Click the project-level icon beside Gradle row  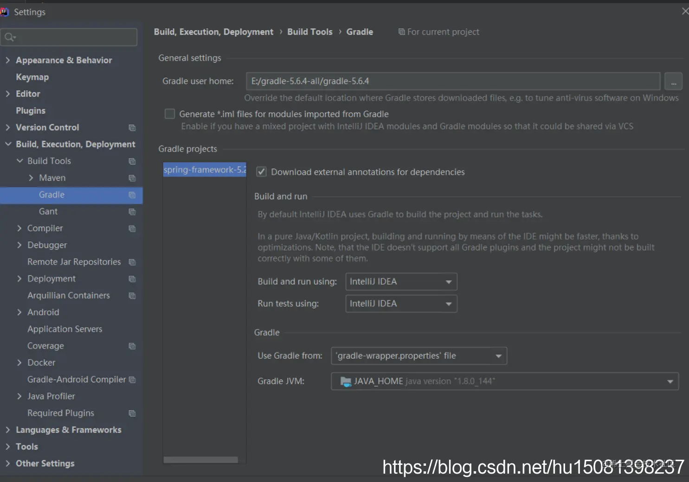(132, 195)
